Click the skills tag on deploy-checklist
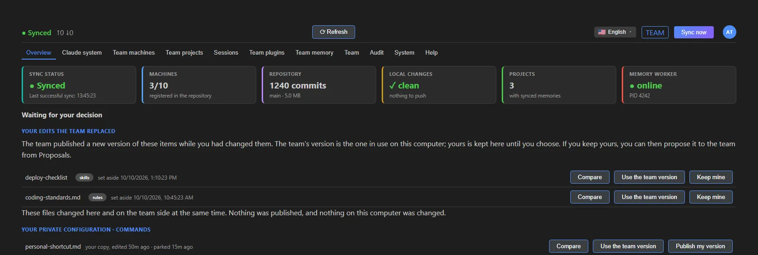 (x=84, y=178)
